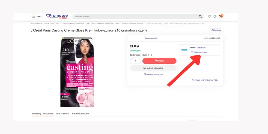Click Wyślij wiadomość link
The width and height of the screenshot is (268, 134).
[199, 52]
